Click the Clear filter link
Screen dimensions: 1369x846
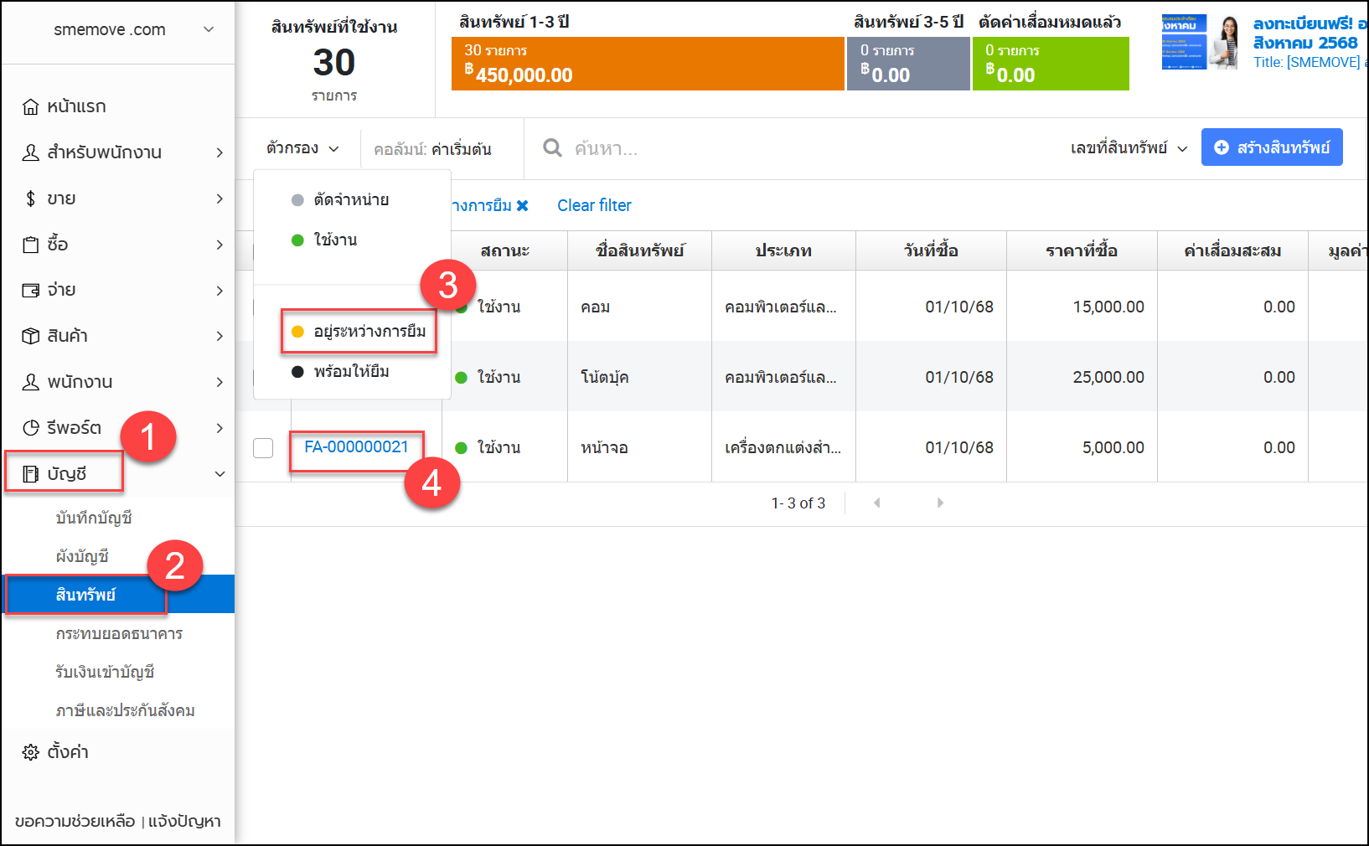click(x=594, y=205)
